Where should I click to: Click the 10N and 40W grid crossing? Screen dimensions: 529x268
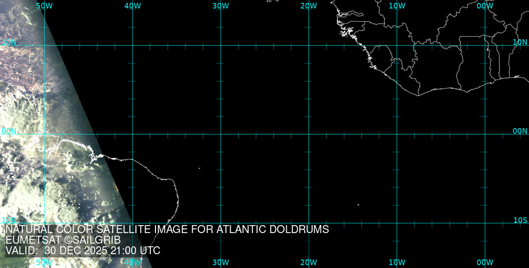(x=133, y=46)
